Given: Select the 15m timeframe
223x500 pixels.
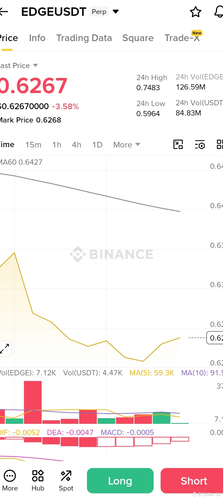Looking at the screenshot, I should [33, 145].
